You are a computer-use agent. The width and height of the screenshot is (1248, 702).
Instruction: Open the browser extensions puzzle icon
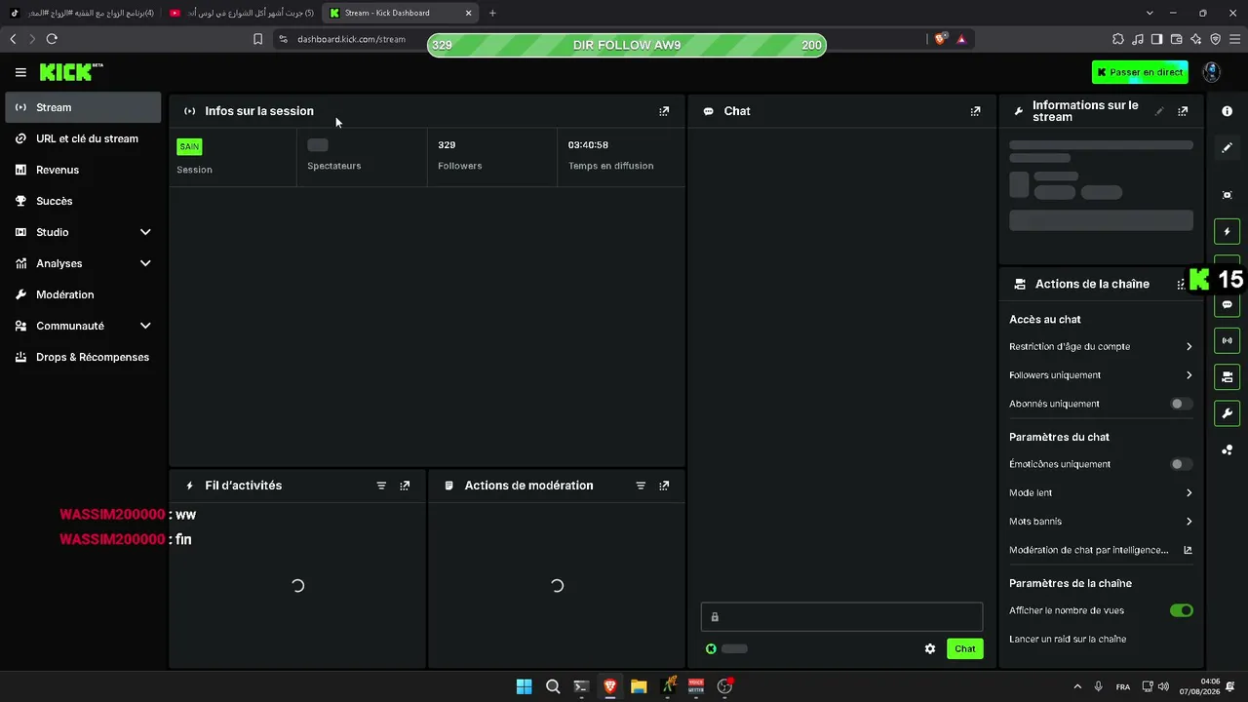pyautogui.click(x=1117, y=39)
